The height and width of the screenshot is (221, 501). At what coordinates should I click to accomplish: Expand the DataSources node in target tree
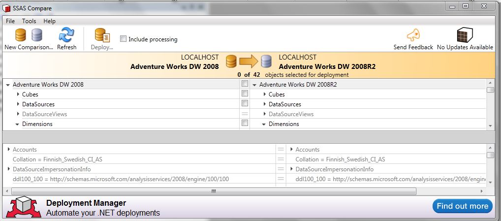(265, 104)
